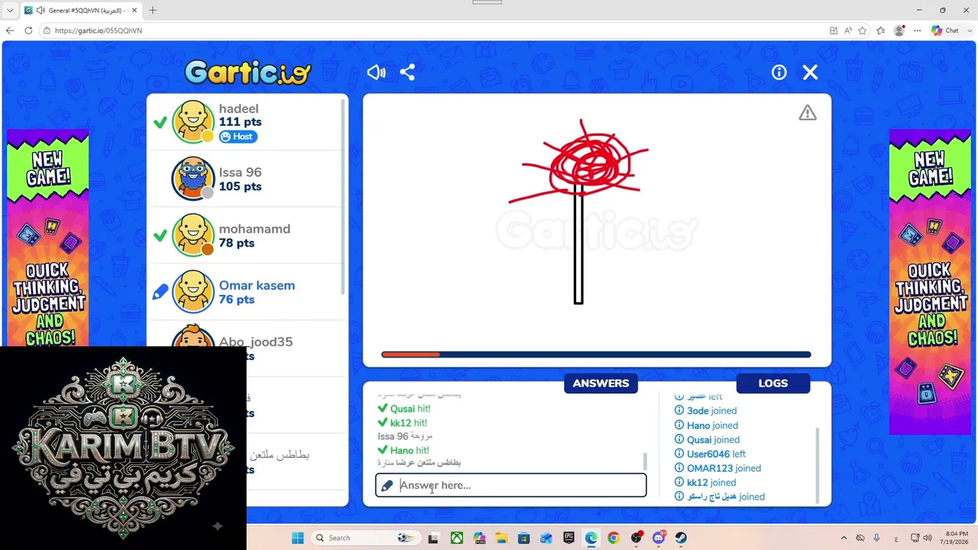Click Issa 96's answer message
978x550 pixels.
pyautogui.click(x=405, y=437)
